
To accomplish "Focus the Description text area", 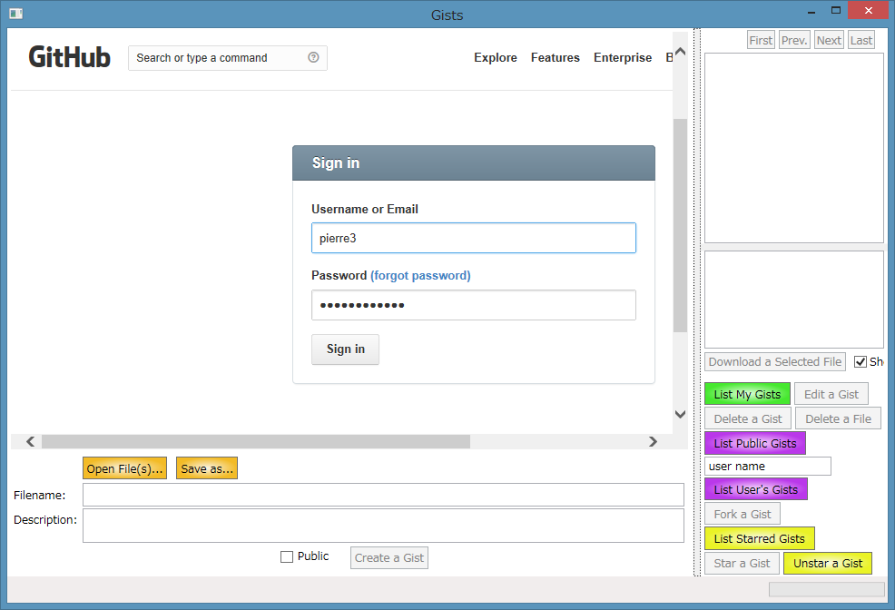I will [383, 526].
